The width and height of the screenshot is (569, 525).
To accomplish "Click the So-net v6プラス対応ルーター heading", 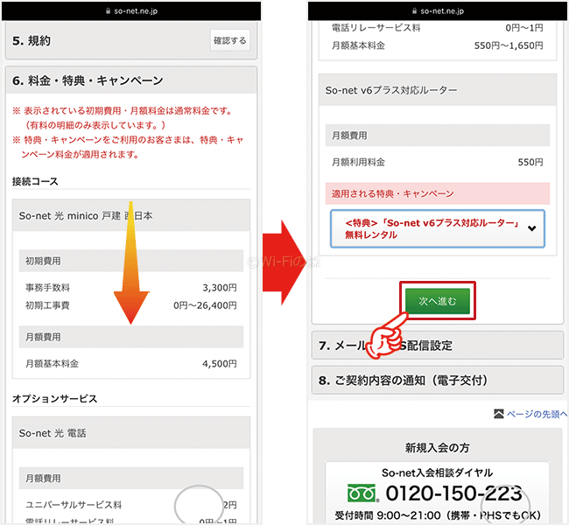I will (x=438, y=90).
